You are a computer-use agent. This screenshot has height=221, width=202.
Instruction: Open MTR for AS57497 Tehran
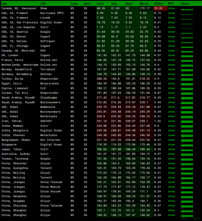pos(171,121)
